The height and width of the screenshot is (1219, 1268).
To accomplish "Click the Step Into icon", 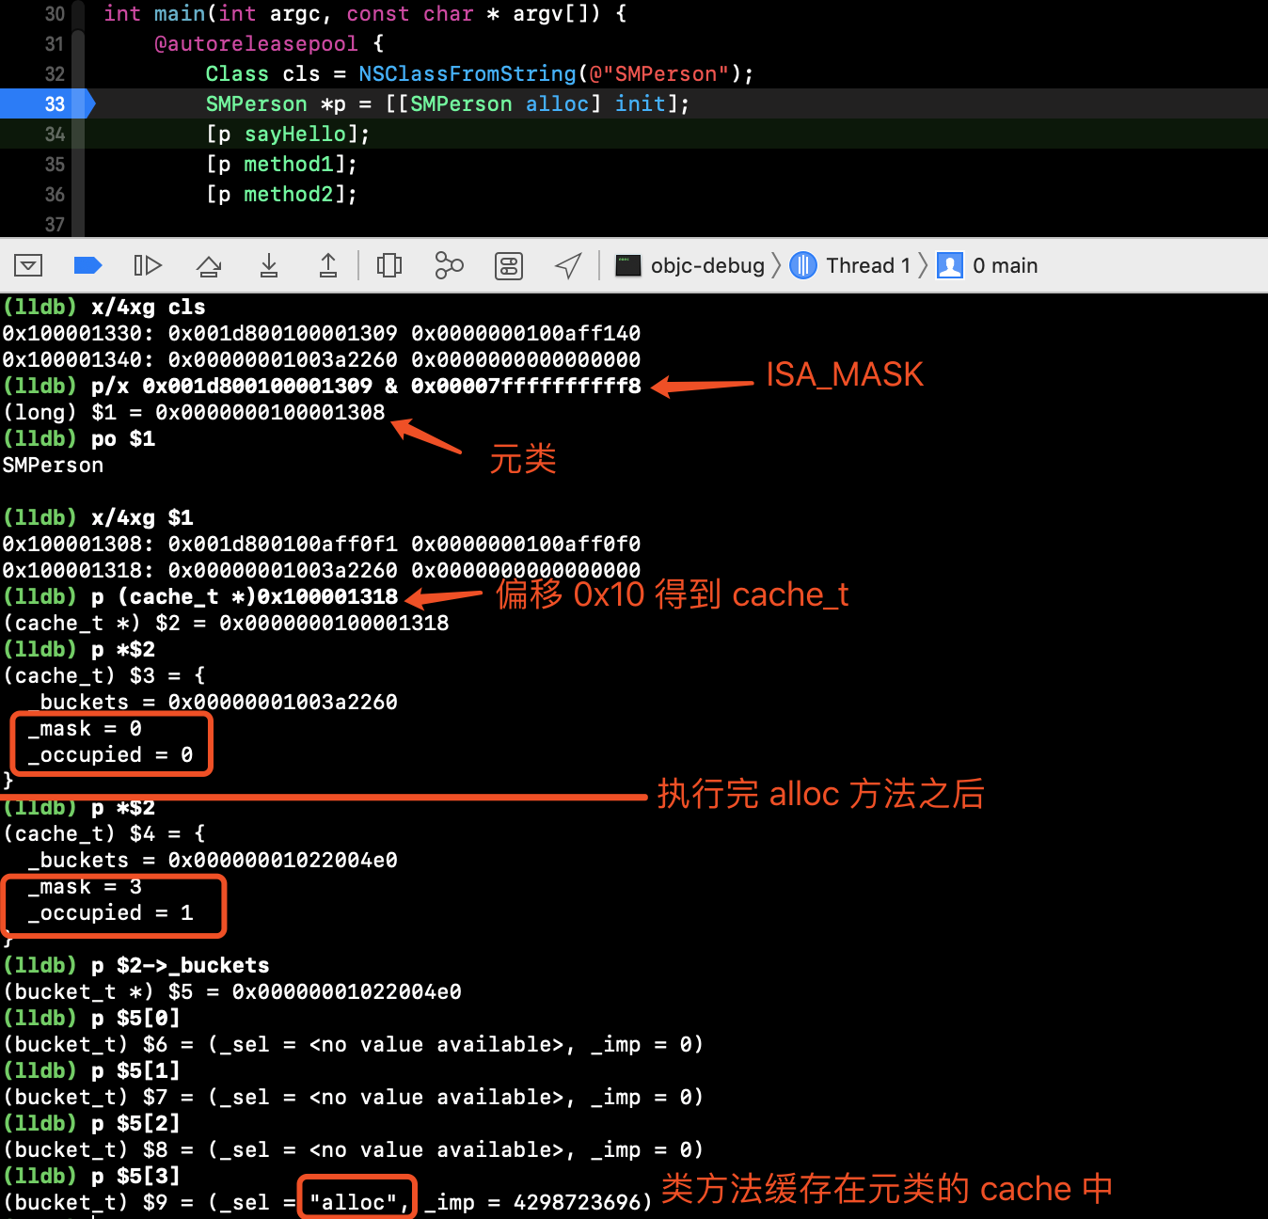I will click(269, 266).
